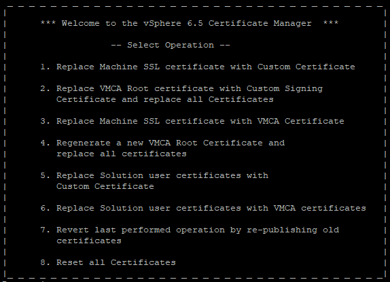Viewport: 390px width, 282px height.
Task: Click the number 3 option marker
Action: [x=45, y=121]
